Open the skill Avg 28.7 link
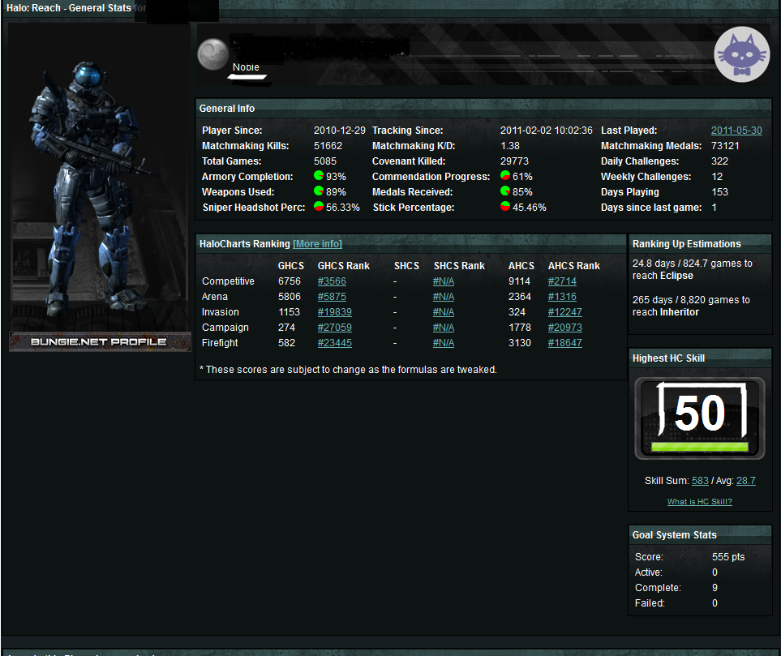Viewport: 781px width, 656px height. 745,480
